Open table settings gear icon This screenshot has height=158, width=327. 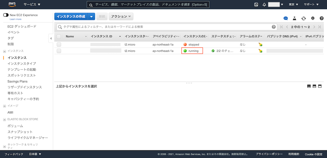[x=313, y=18]
